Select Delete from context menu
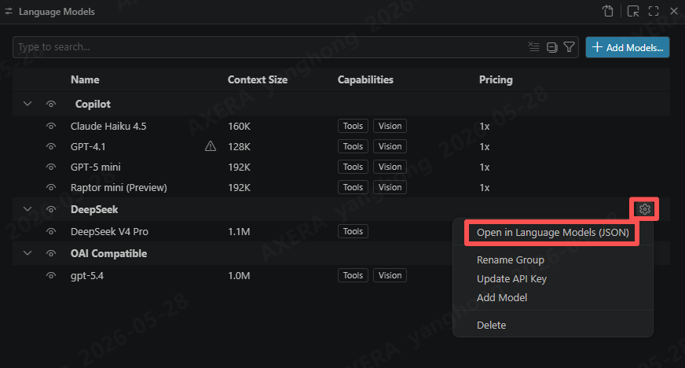The image size is (685, 368). point(492,326)
